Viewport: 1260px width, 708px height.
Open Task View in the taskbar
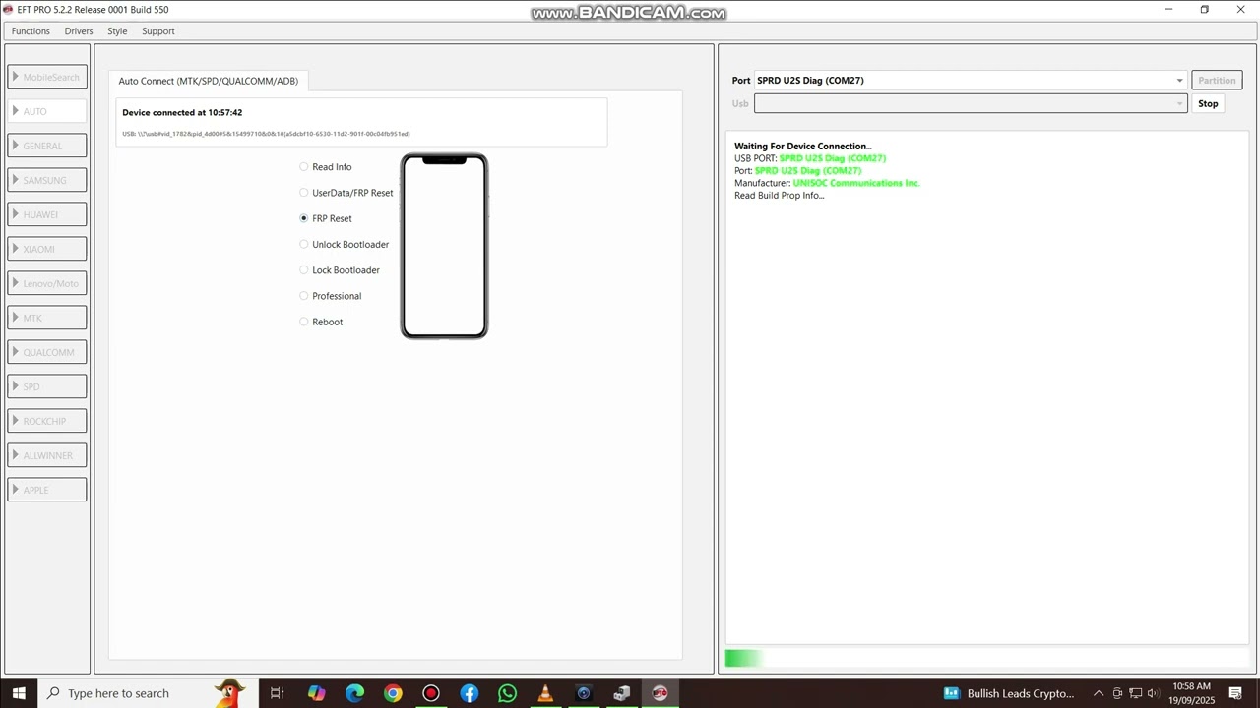tap(277, 693)
